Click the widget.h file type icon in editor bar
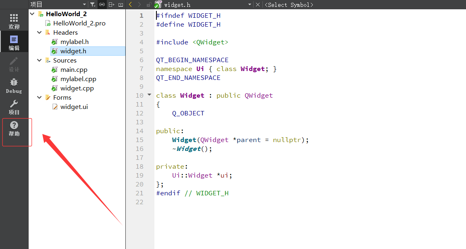Screen dimensions: 466x249 158,4
